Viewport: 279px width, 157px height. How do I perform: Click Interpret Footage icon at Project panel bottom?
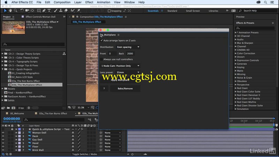coord(3,108)
